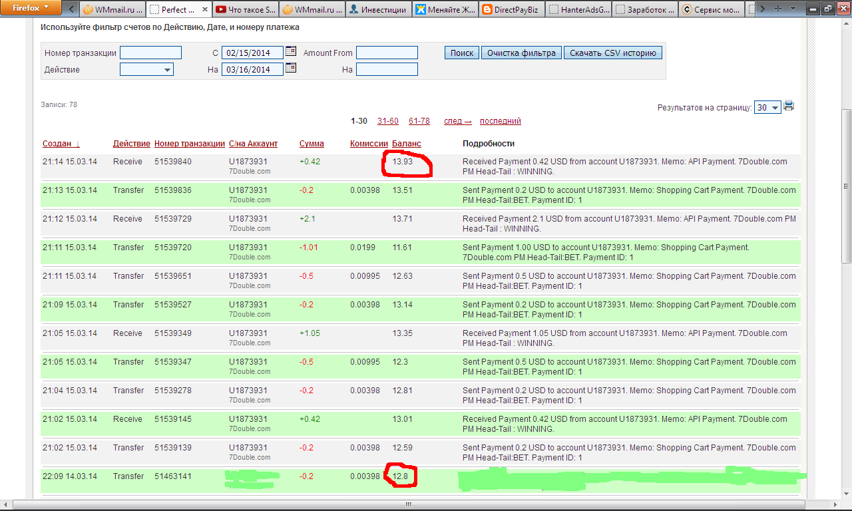The image size is (852, 511).
Task: Switch to the Сервис мо... tab
Action: tap(711, 9)
